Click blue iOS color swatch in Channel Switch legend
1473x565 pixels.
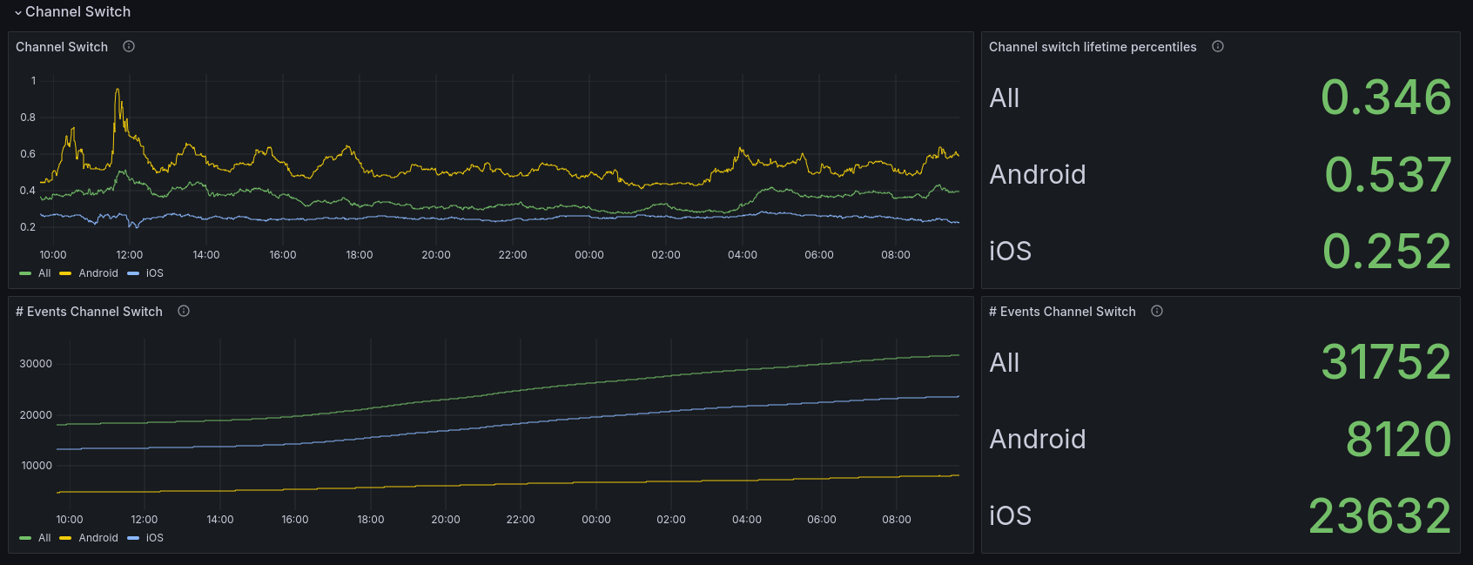click(133, 273)
